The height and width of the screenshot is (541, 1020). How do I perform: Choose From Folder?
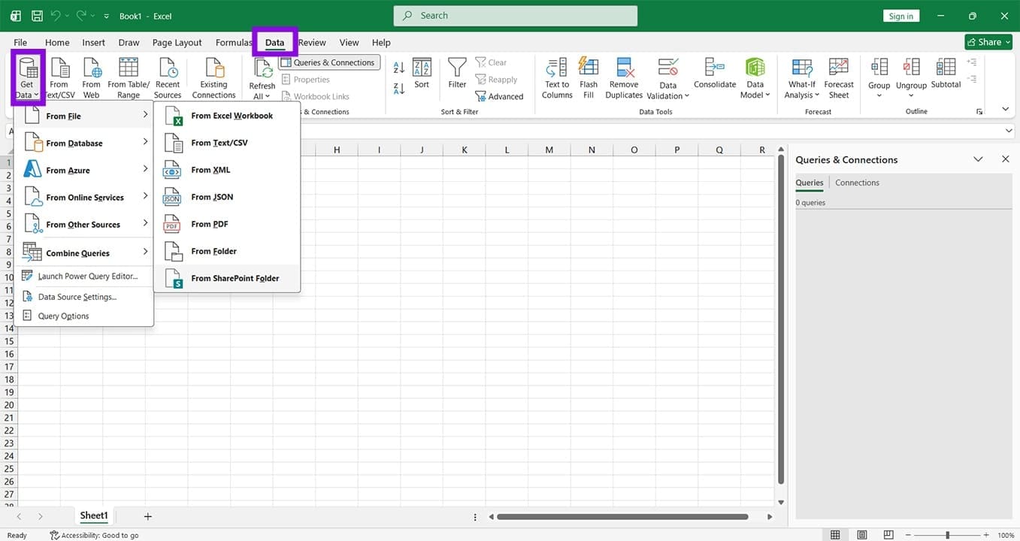pyautogui.click(x=227, y=251)
